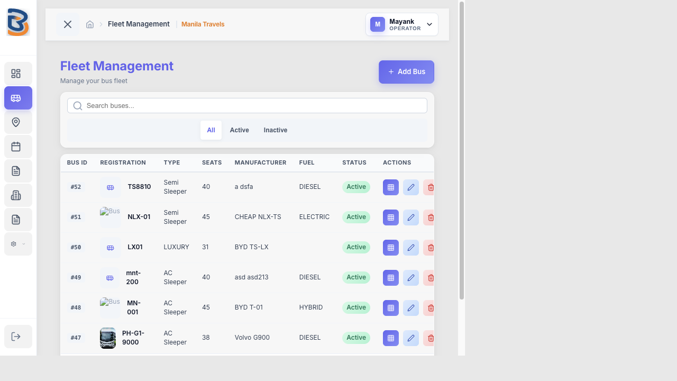
Task: Open seat layout for bus MN-001
Action: point(391,308)
